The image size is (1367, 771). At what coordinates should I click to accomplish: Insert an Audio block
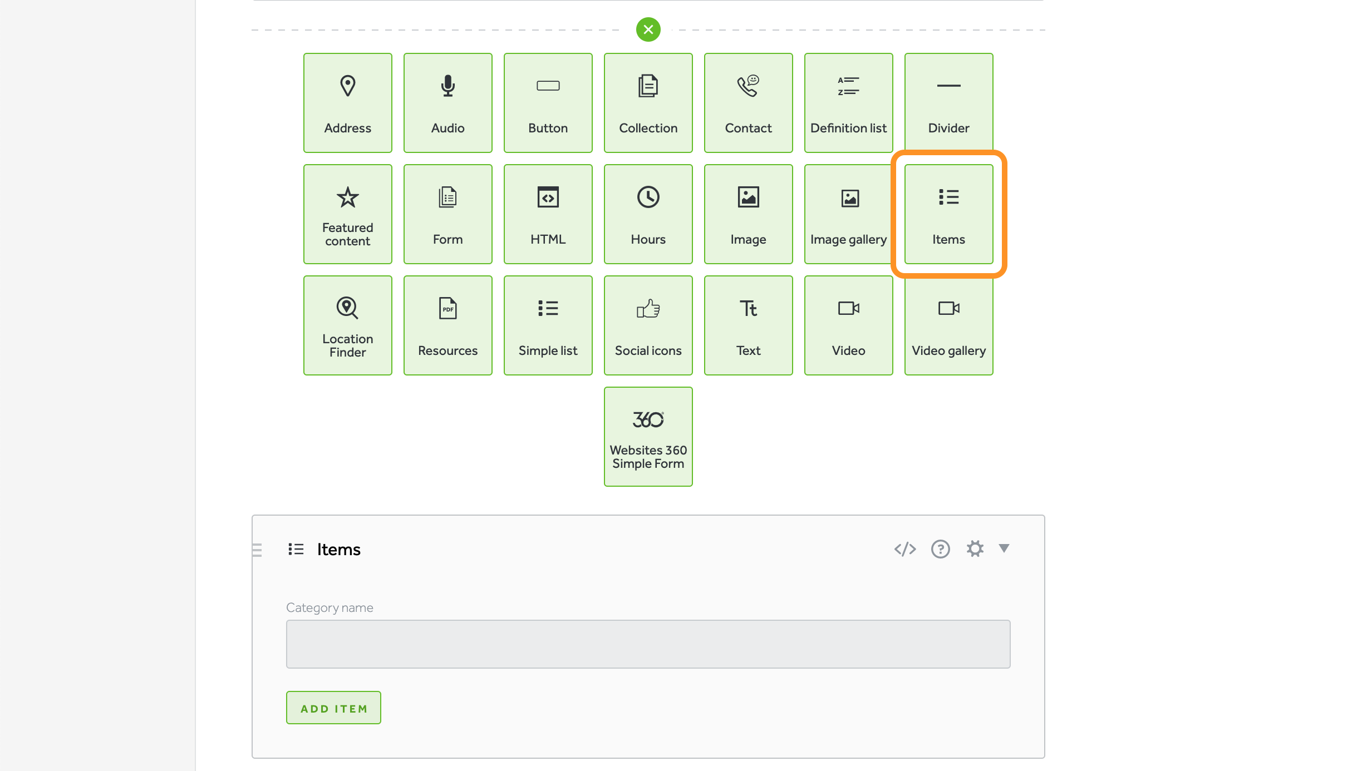click(448, 103)
